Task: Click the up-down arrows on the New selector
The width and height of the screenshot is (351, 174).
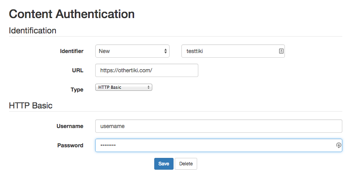Action: (165, 51)
